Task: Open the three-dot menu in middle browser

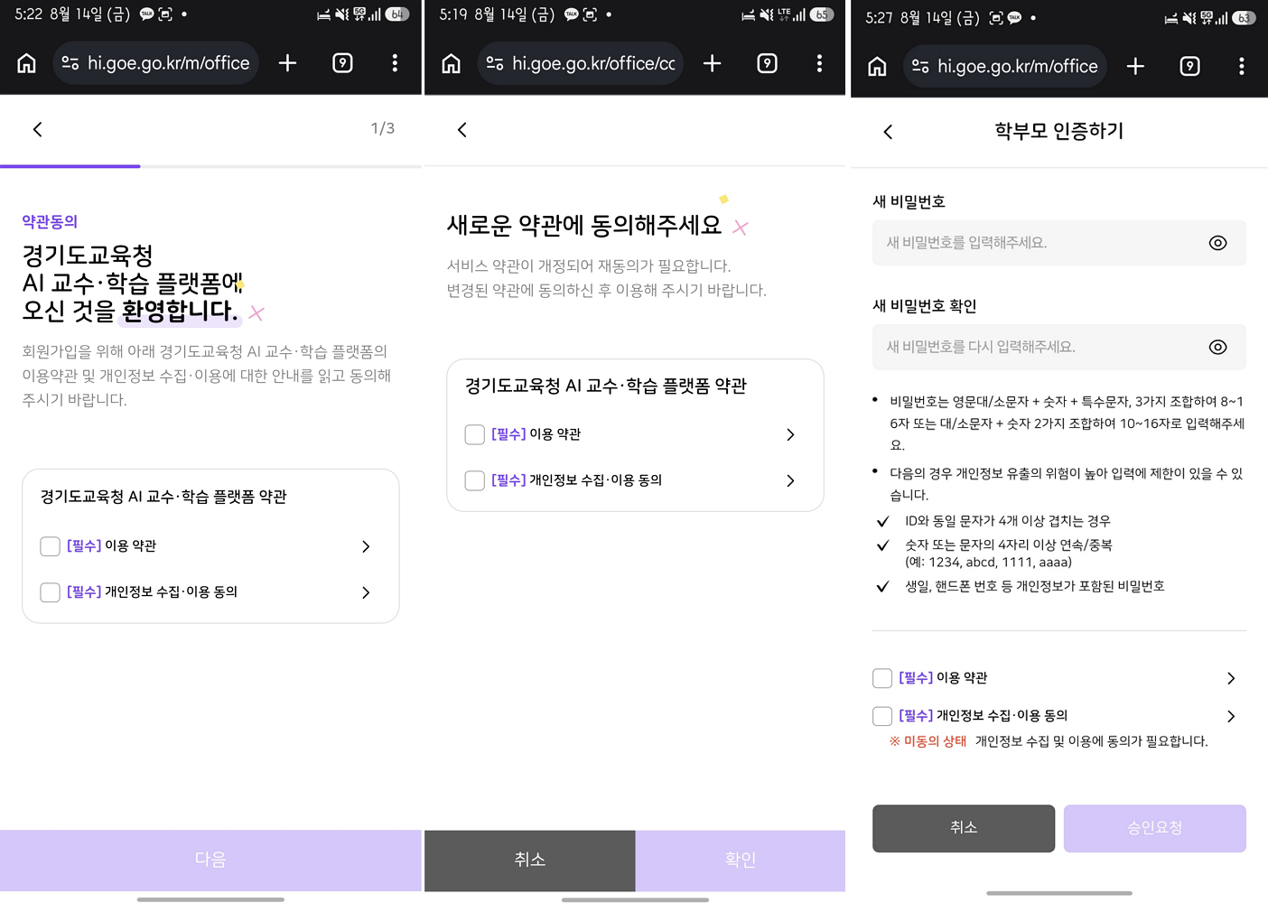Action: tap(819, 63)
